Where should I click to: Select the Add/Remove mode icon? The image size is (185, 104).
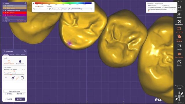coord(9,61)
